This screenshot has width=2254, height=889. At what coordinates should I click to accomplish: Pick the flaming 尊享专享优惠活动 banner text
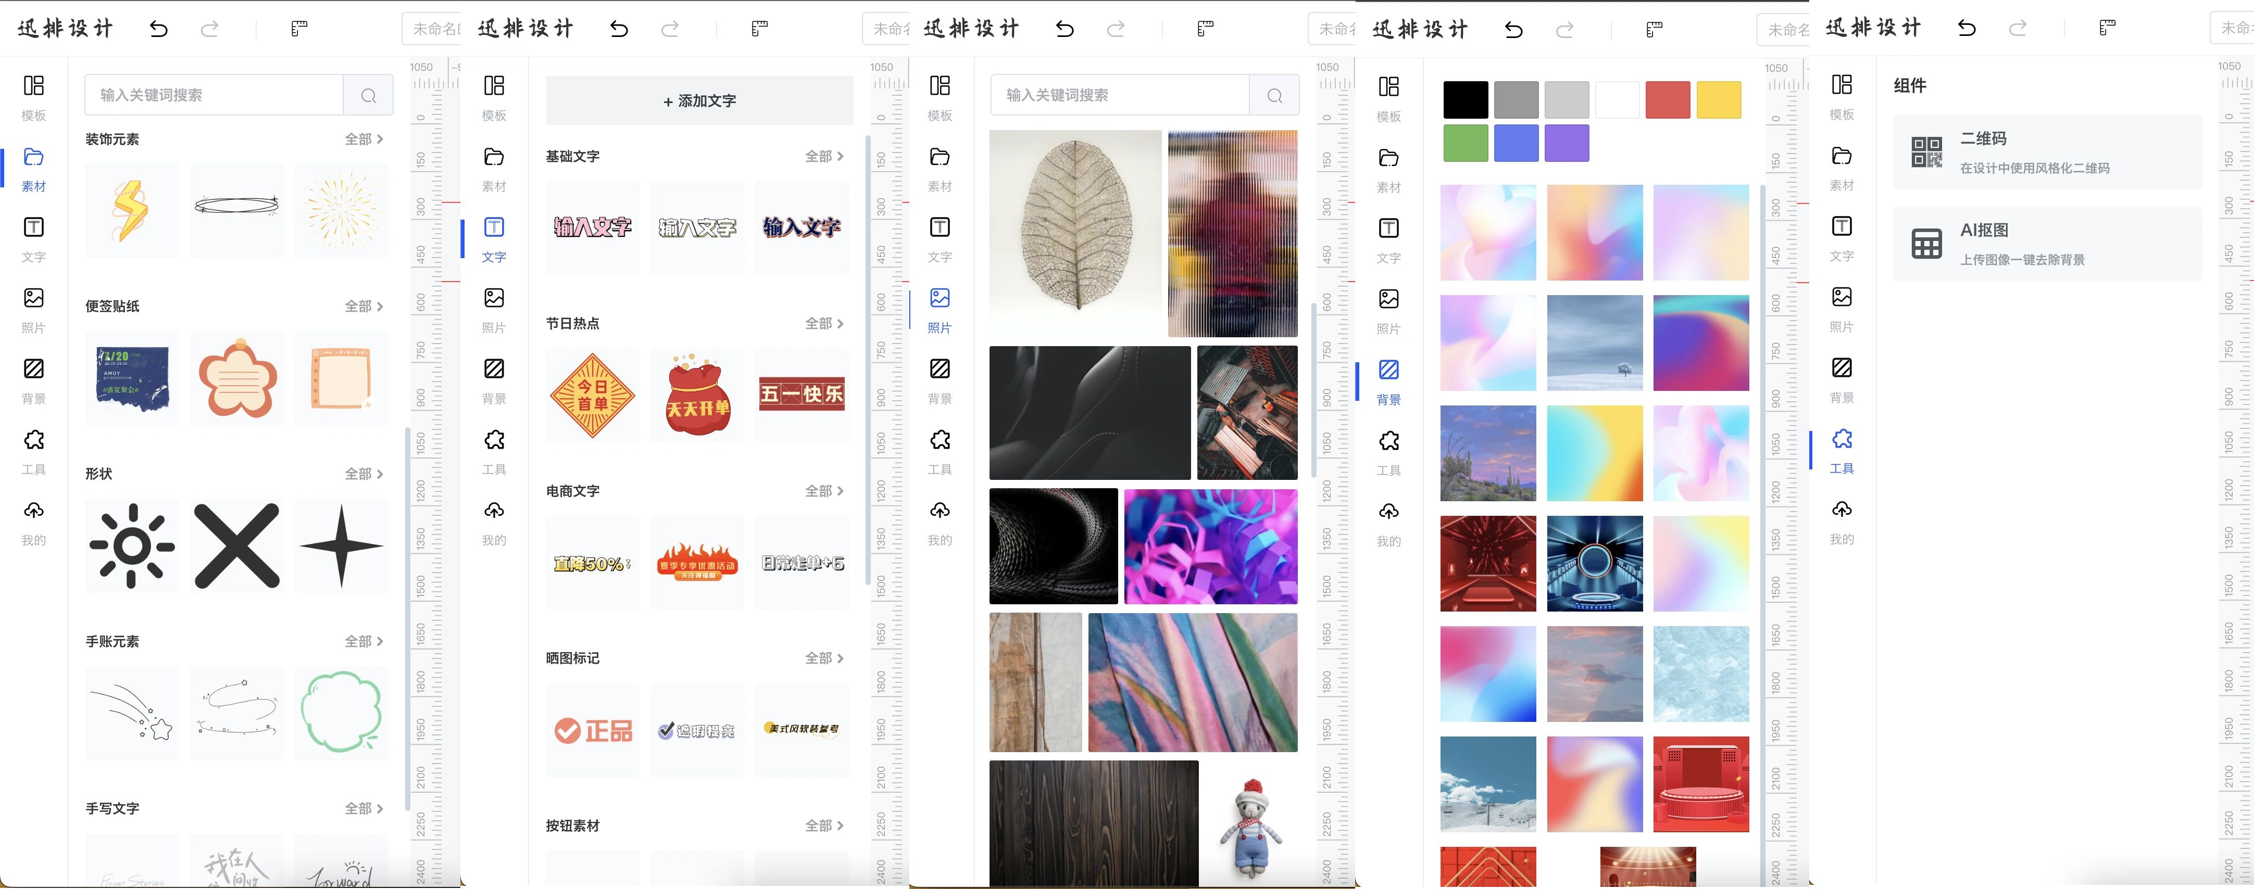[697, 563]
